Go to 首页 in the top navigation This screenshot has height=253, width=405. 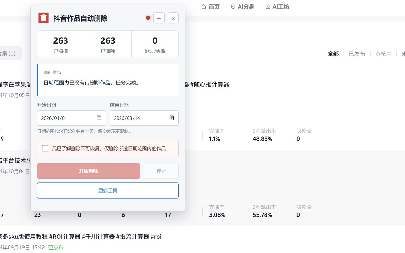[210, 7]
